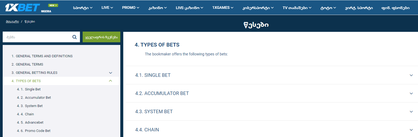Click the green NEW badge
418x137 pixels.
point(53,5)
